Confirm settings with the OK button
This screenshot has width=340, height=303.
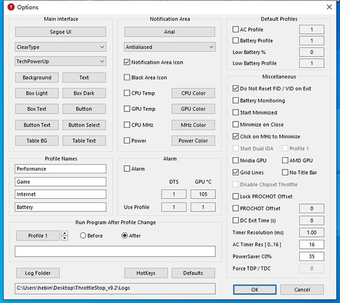tap(254, 289)
